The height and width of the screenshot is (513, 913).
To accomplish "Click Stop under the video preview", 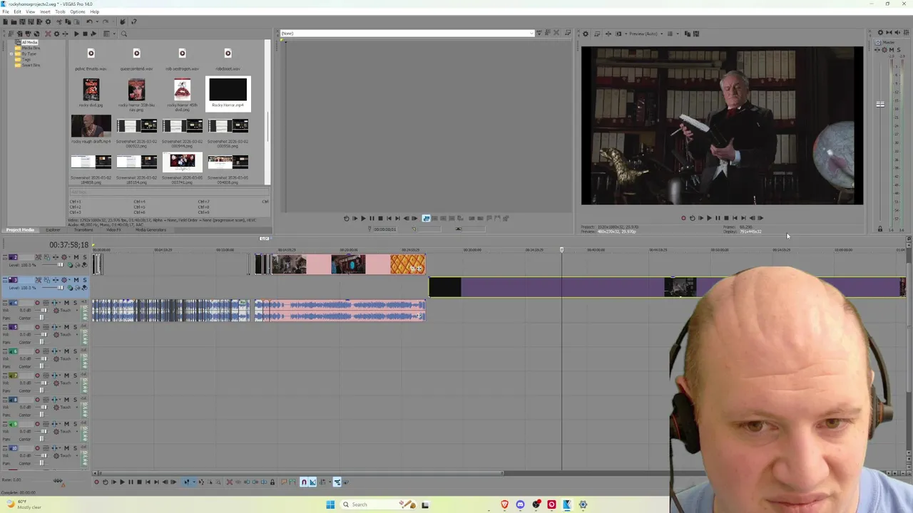I will click(726, 218).
